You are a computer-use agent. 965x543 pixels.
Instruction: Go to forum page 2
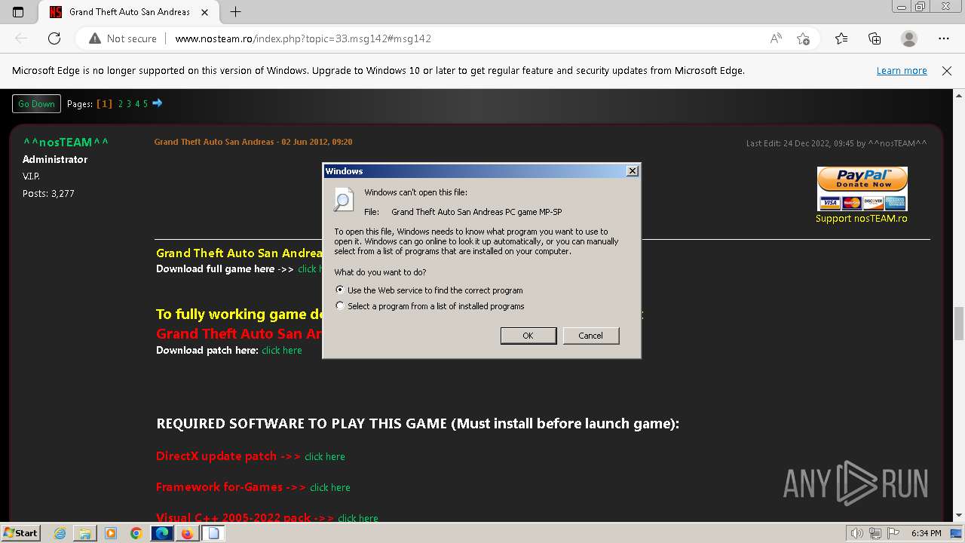[121, 103]
